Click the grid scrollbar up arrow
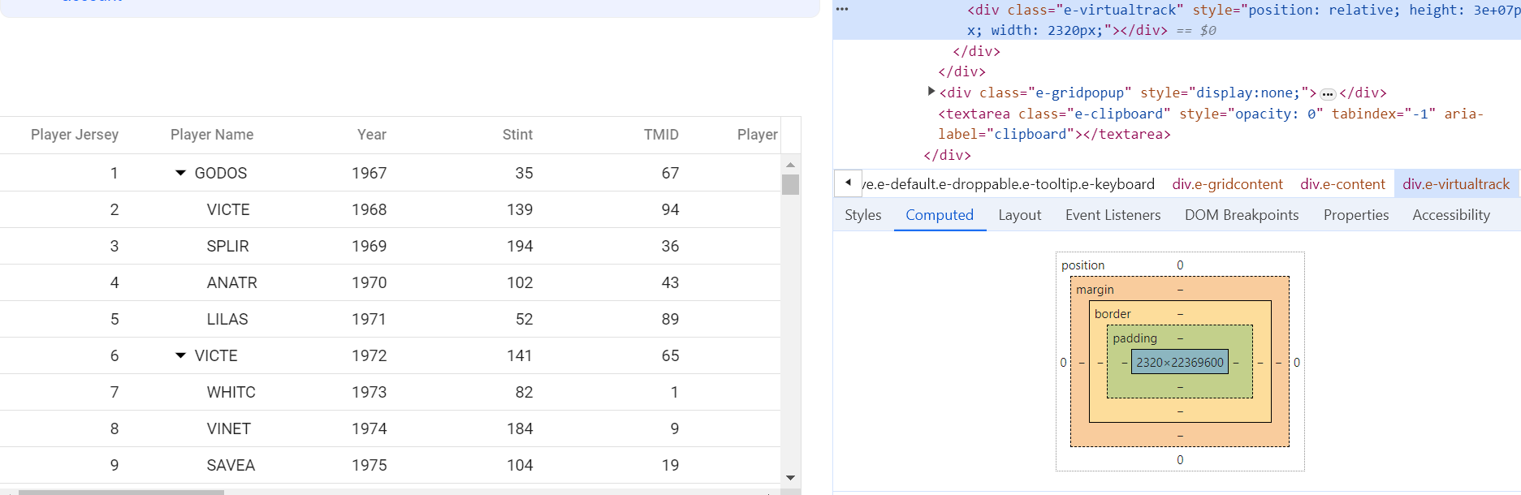The height and width of the screenshot is (495, 1521). (x=790, y=164)
